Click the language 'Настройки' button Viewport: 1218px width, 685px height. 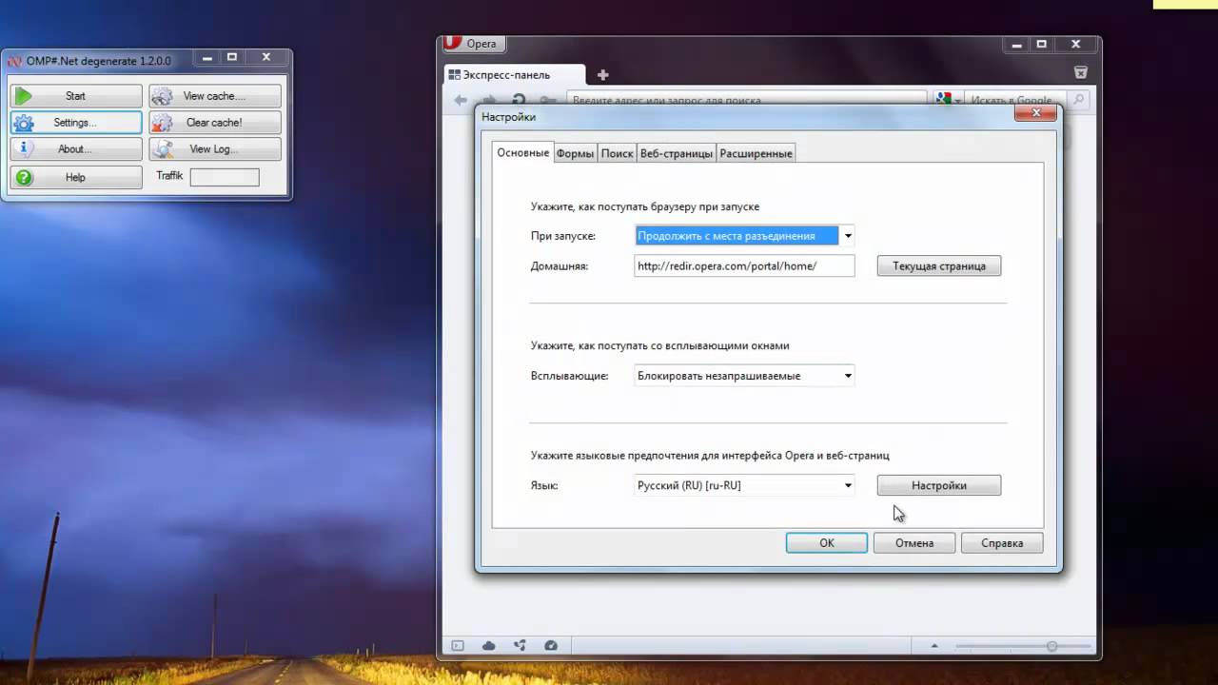(939, 485)
